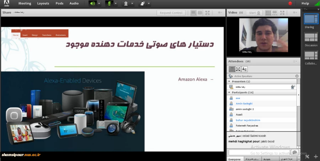Open the Meeting menu
The width and height of the screenshot is (320, 161).
(x=25, y=4)
